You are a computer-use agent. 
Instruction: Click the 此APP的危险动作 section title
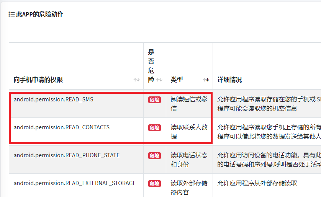coord(40,14)
